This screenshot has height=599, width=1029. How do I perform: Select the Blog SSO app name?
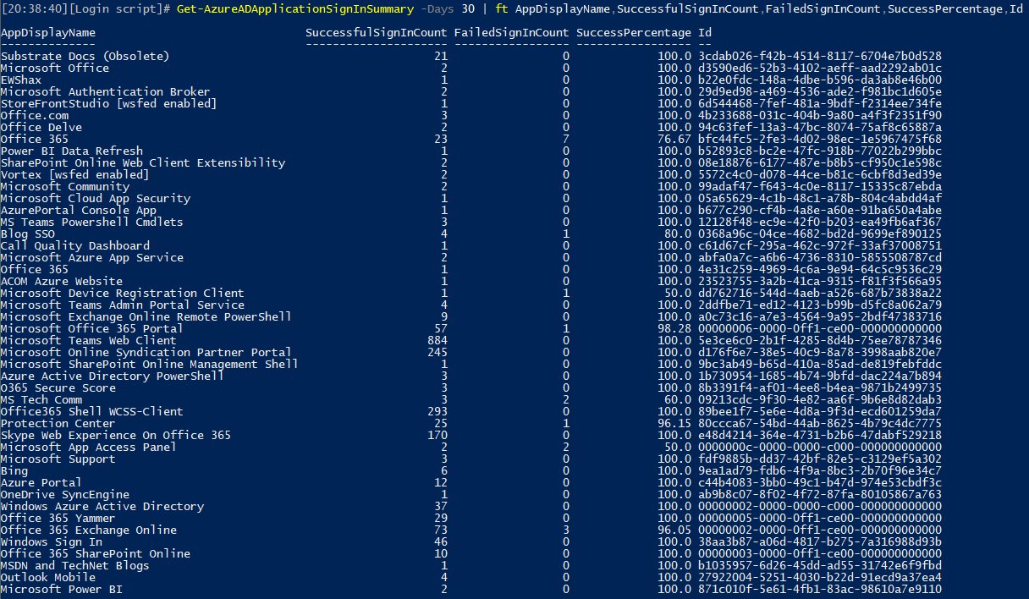(28, 234)
